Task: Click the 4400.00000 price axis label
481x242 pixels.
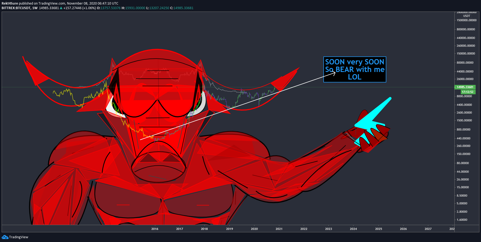Action: (464, 105)
